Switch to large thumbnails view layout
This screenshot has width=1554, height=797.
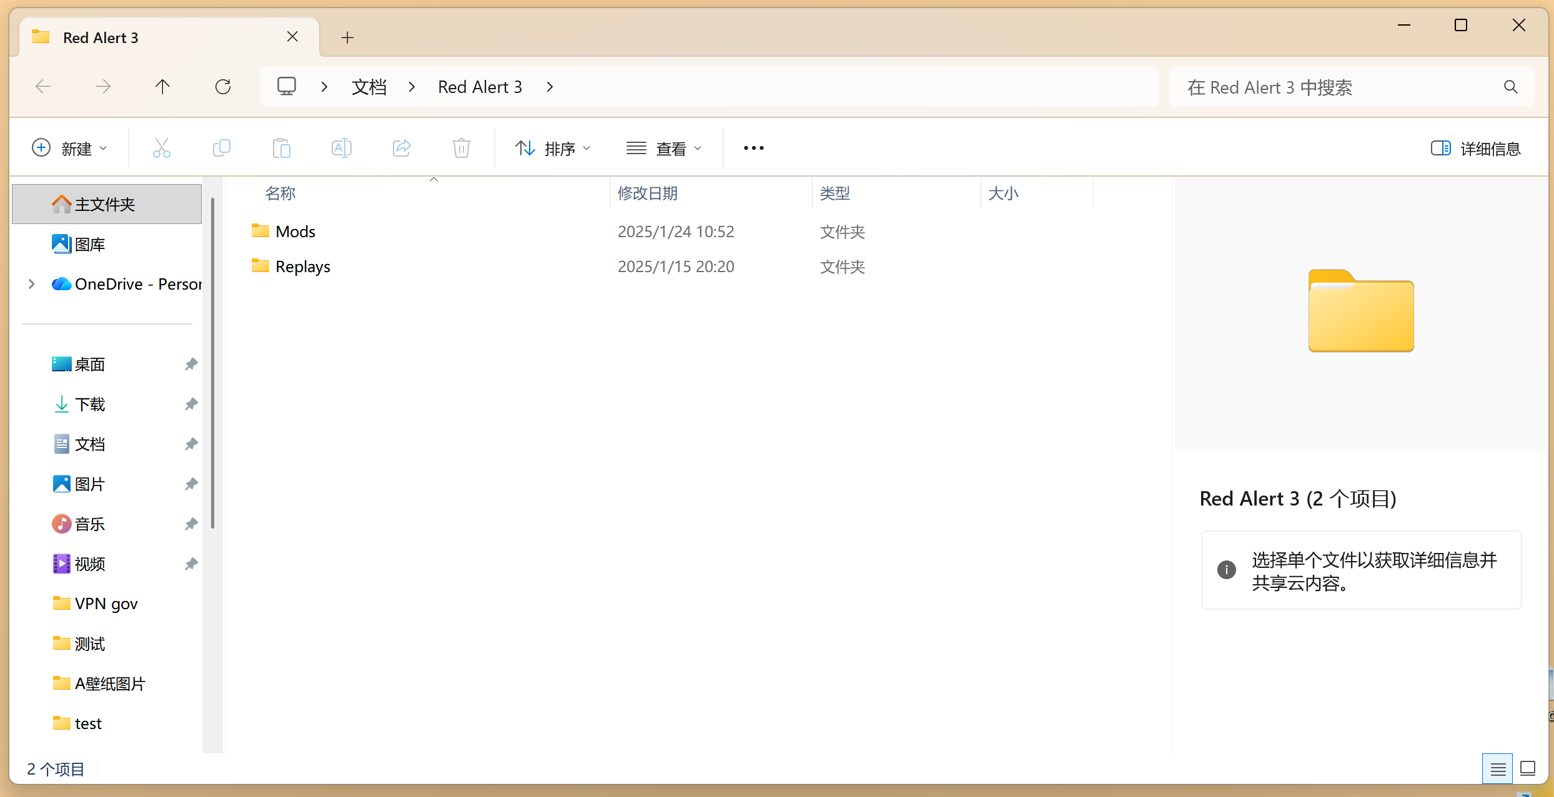coord(1528,768)
